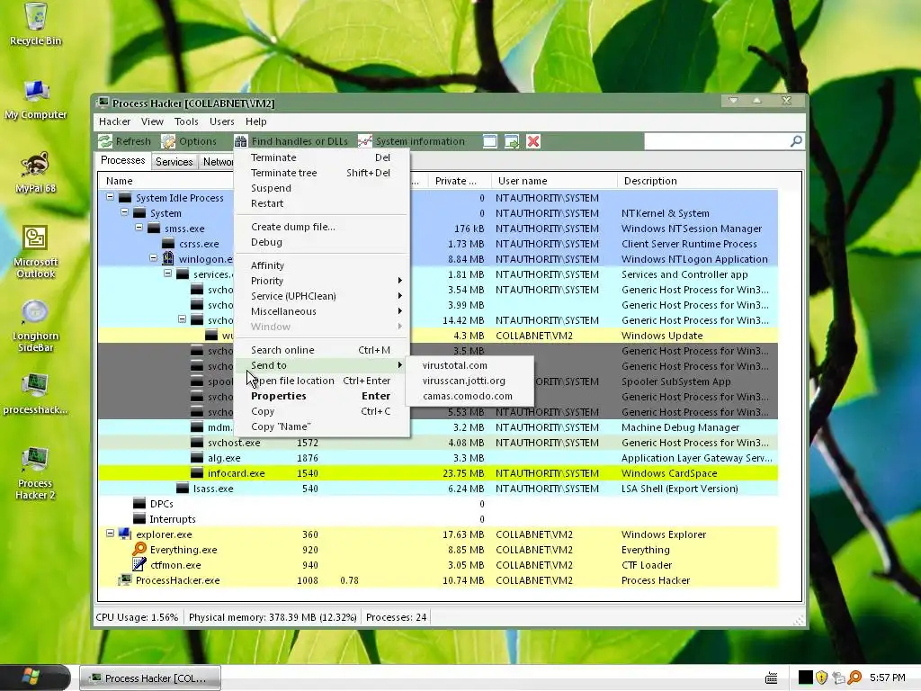The height and width of the screenshot is (691, 921).
Task: Select infocard.exe process row
Action: pos(438,473)
